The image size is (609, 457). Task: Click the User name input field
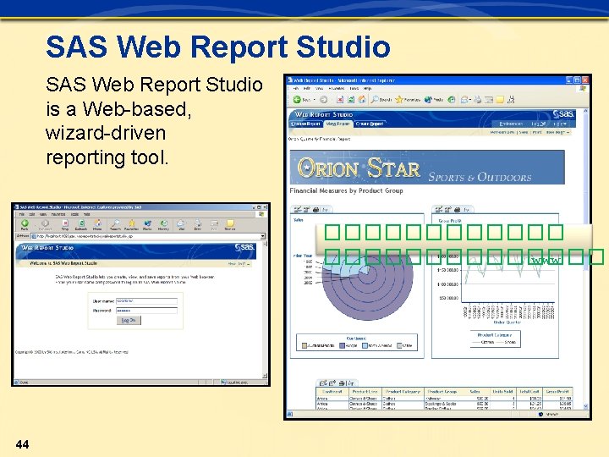coord(147,301)
